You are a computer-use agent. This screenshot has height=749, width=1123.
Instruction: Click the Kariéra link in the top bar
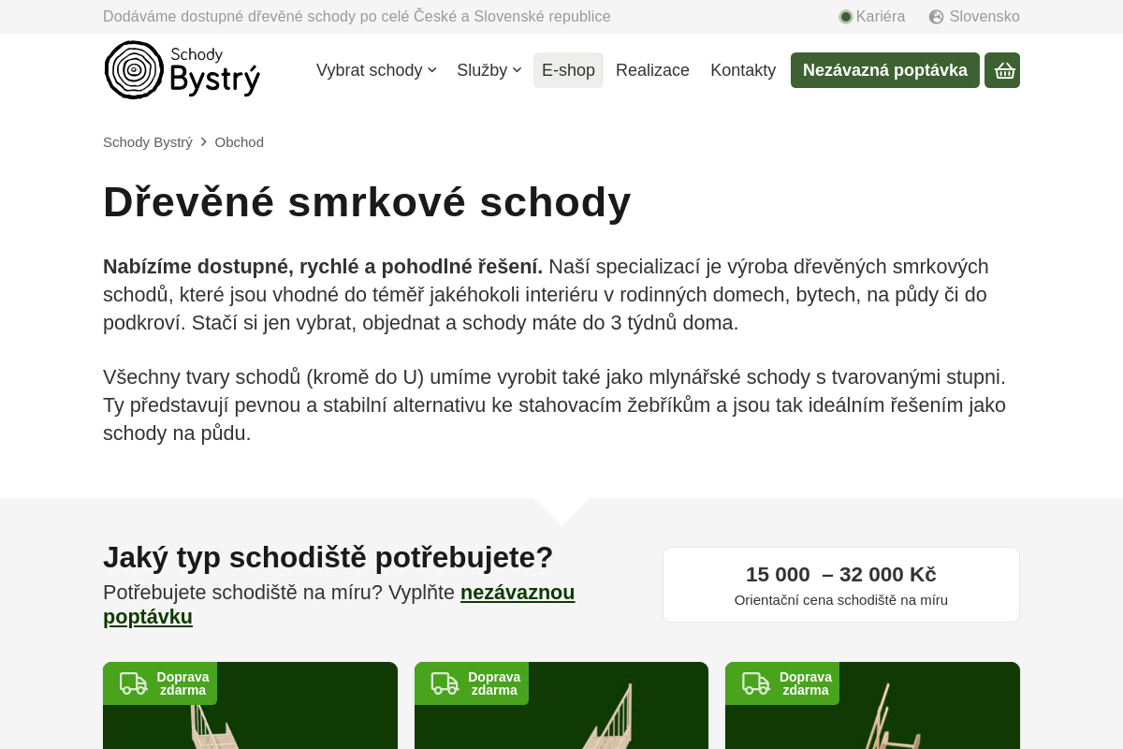tap(879, 16)
